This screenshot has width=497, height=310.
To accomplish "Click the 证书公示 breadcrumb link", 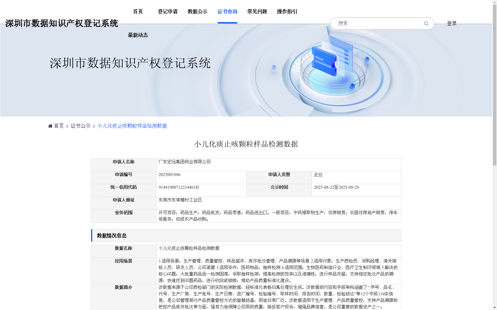I will pos(80,126).
